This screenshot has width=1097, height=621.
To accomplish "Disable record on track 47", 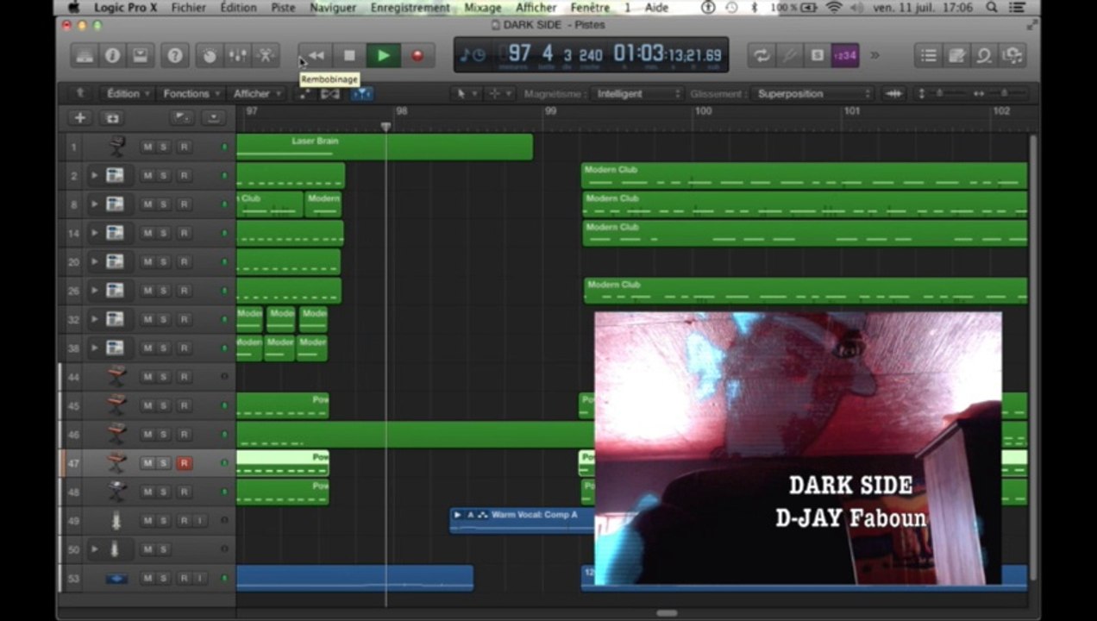I will [184, 463].
